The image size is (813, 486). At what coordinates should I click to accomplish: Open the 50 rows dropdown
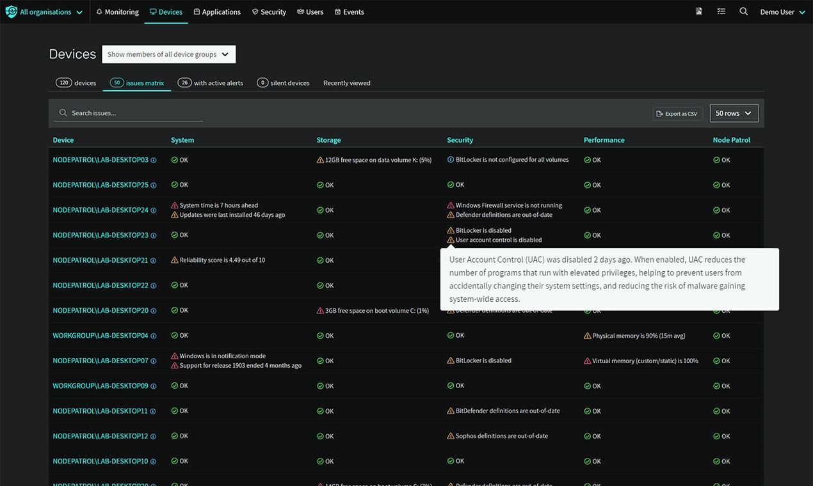coord(734,113)
